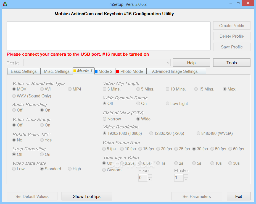Choose Narrow field of view
256x204 pixels.
112,119
